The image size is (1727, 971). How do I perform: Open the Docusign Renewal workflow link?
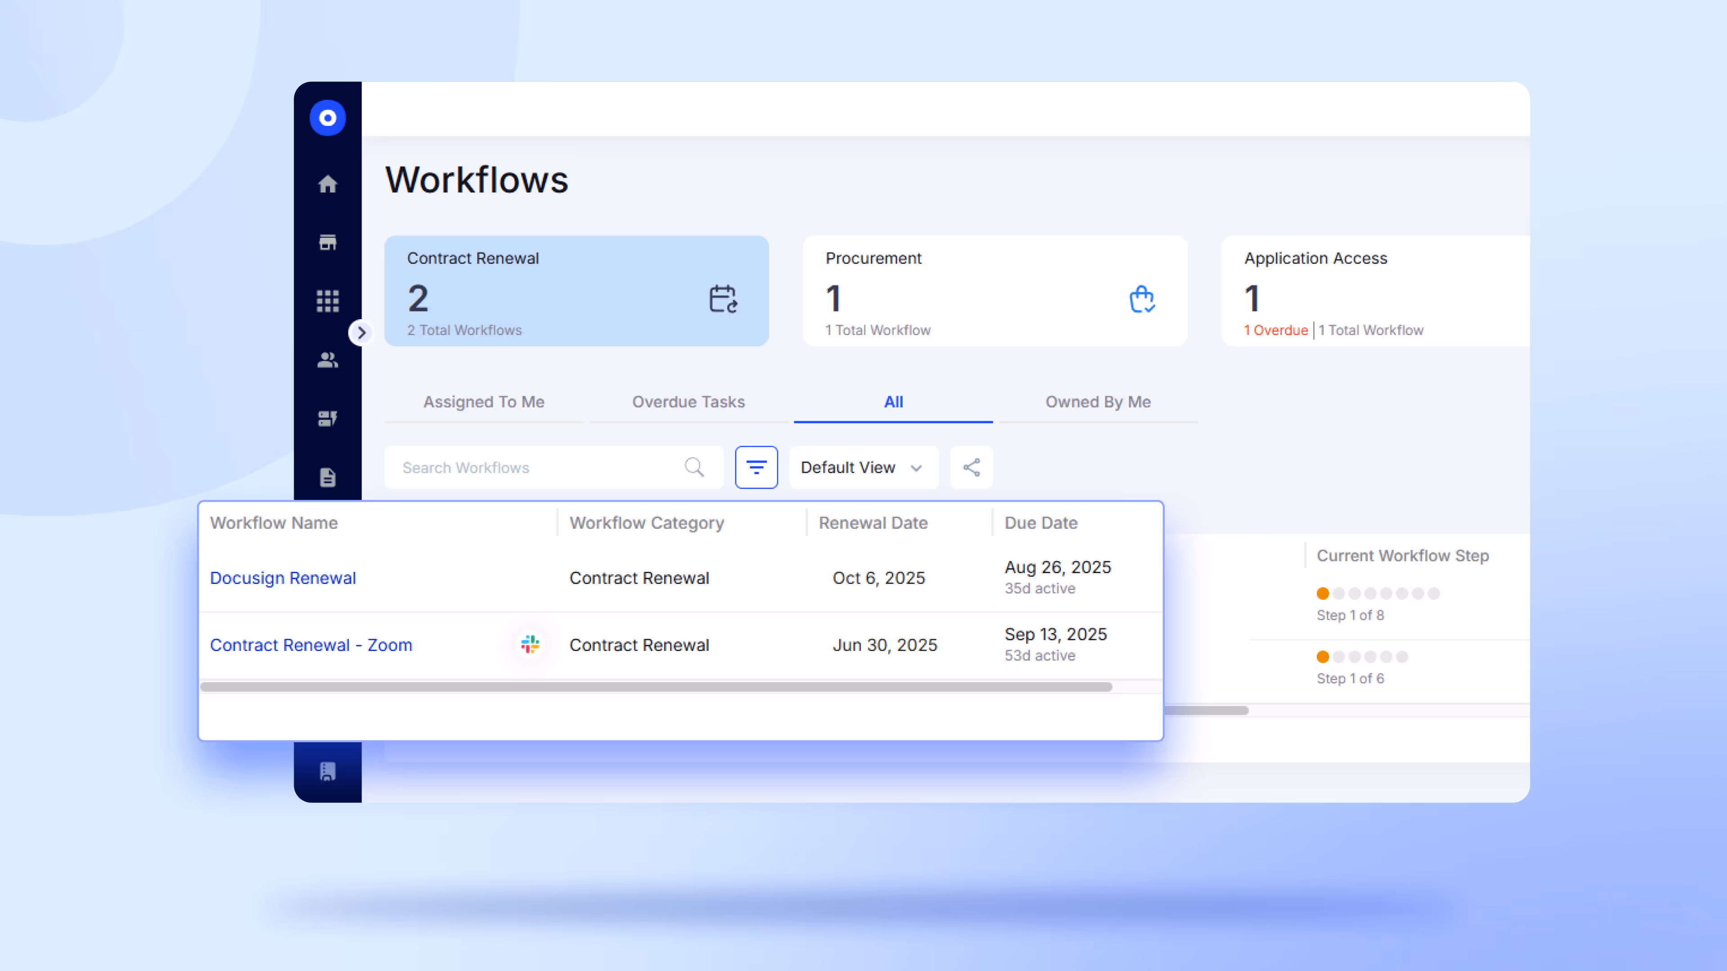pos(283,578)
